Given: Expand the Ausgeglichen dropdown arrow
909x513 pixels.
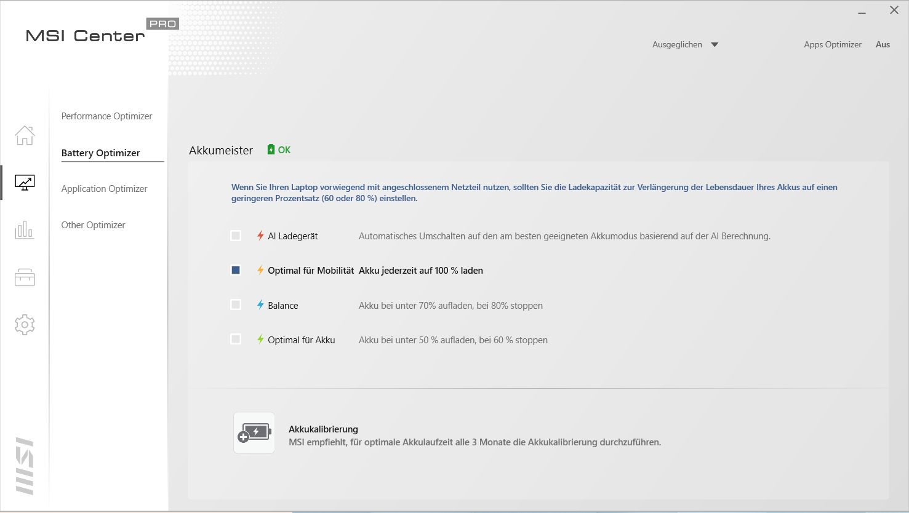Looking at the screenshot, I should [x=715, y=45].
